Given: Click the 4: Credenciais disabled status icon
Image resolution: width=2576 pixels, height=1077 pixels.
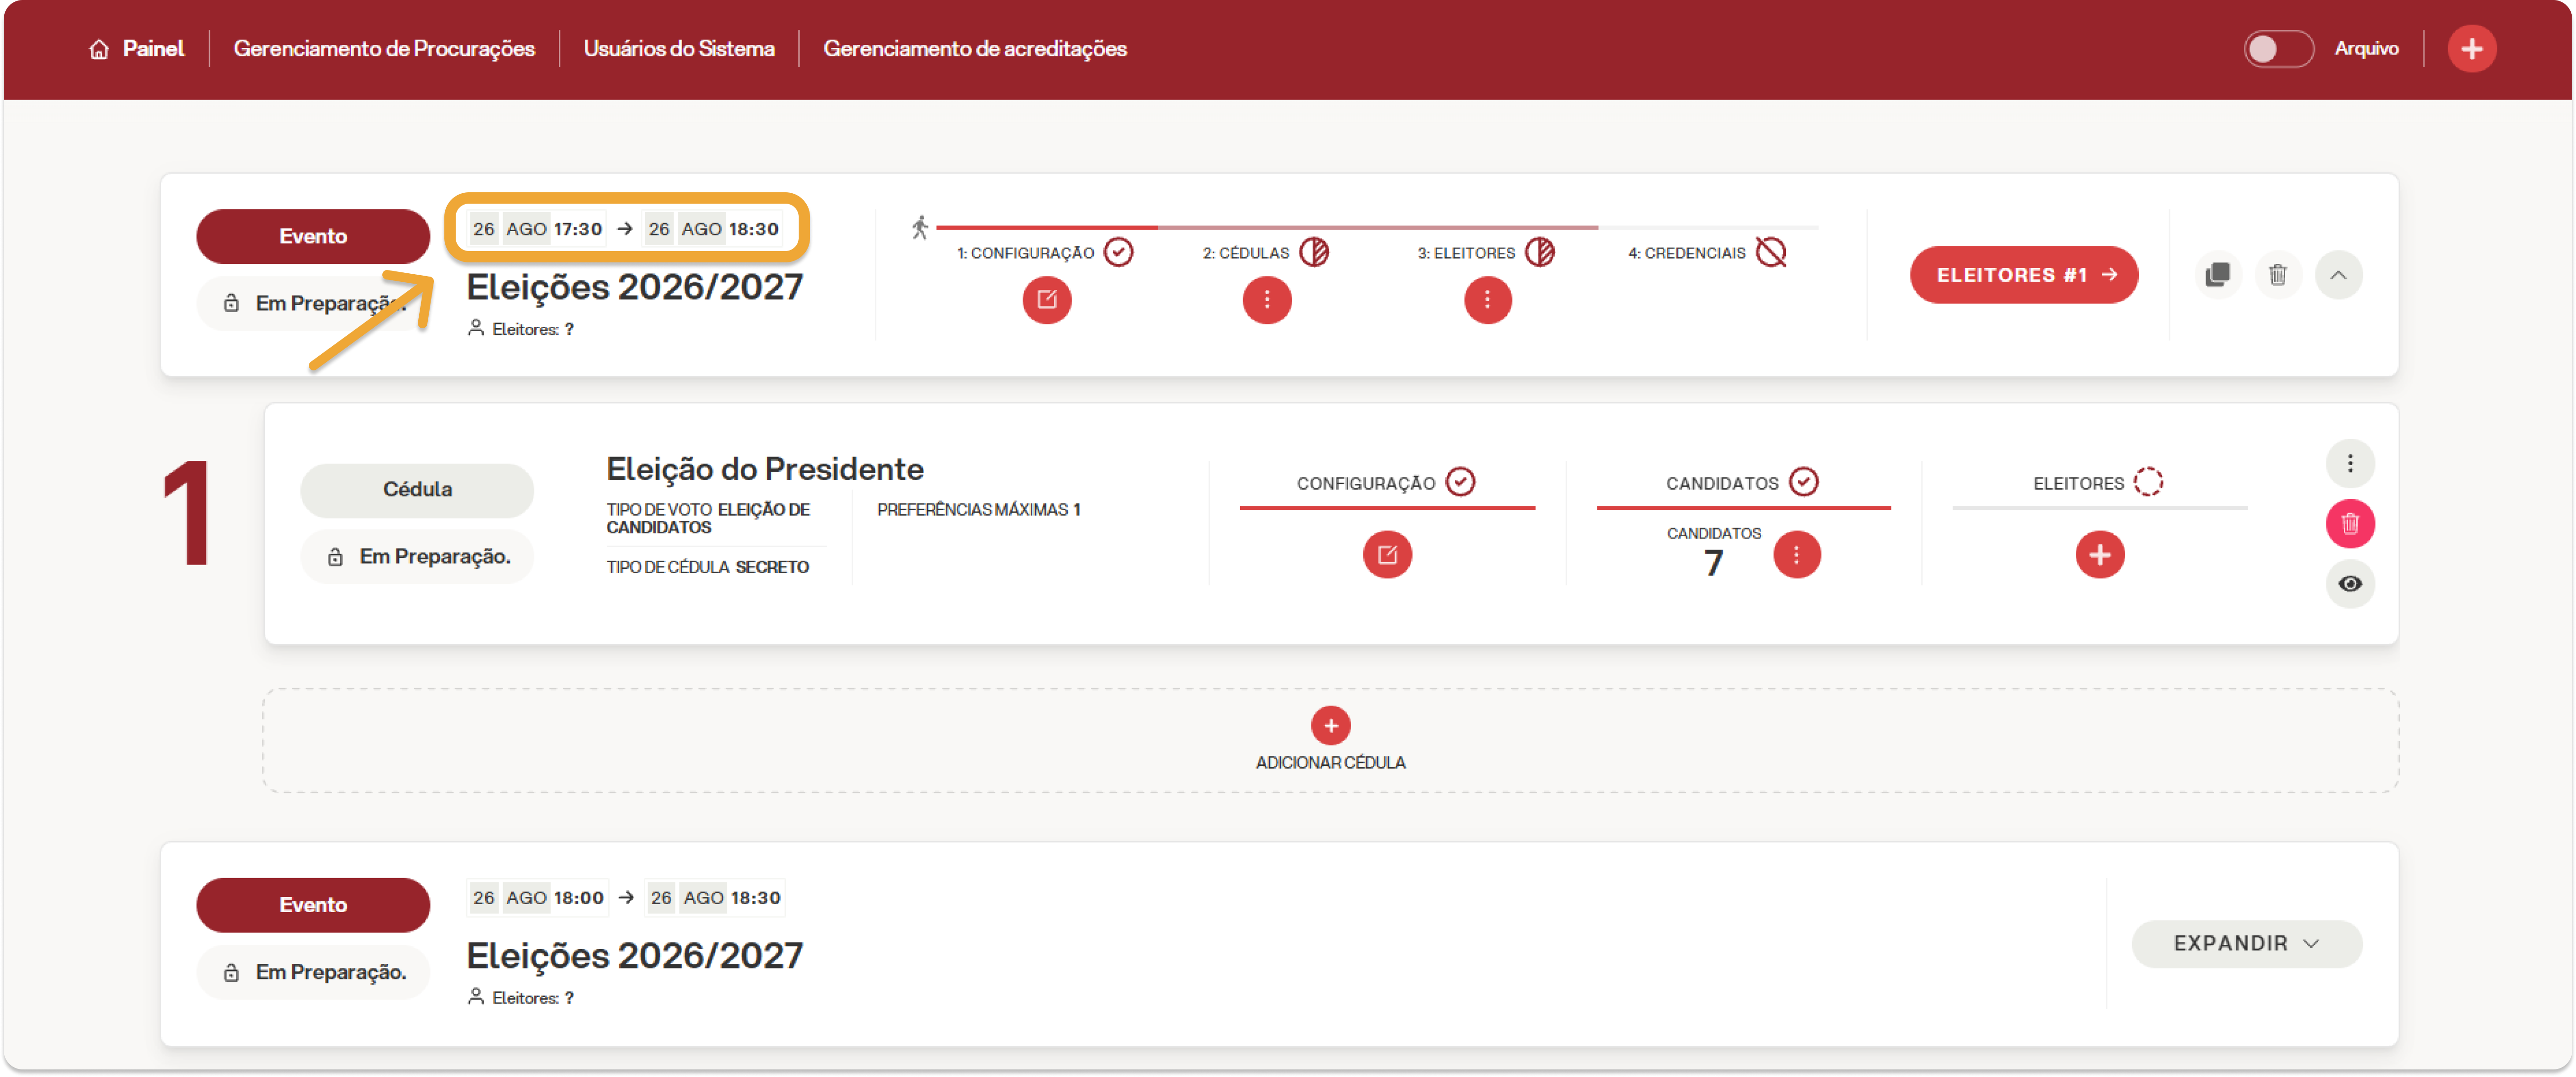Looking at the screenshot, I should pyautogui.click(x=1771, y=252).
